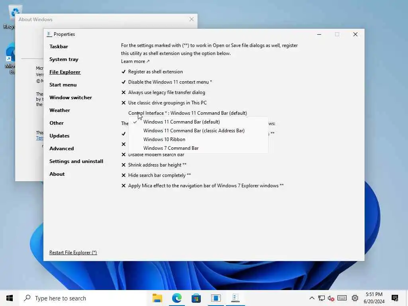This screenshot has width=408, height=306.
Task: Open Settings and uninstall section
Action: 76,161
